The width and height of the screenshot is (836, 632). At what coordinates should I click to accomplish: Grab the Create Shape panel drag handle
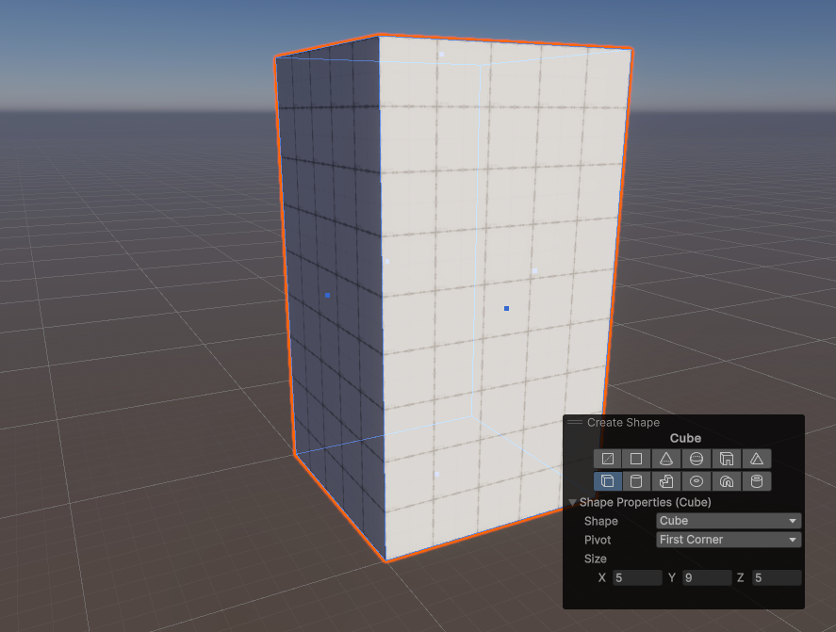[575, 423]
